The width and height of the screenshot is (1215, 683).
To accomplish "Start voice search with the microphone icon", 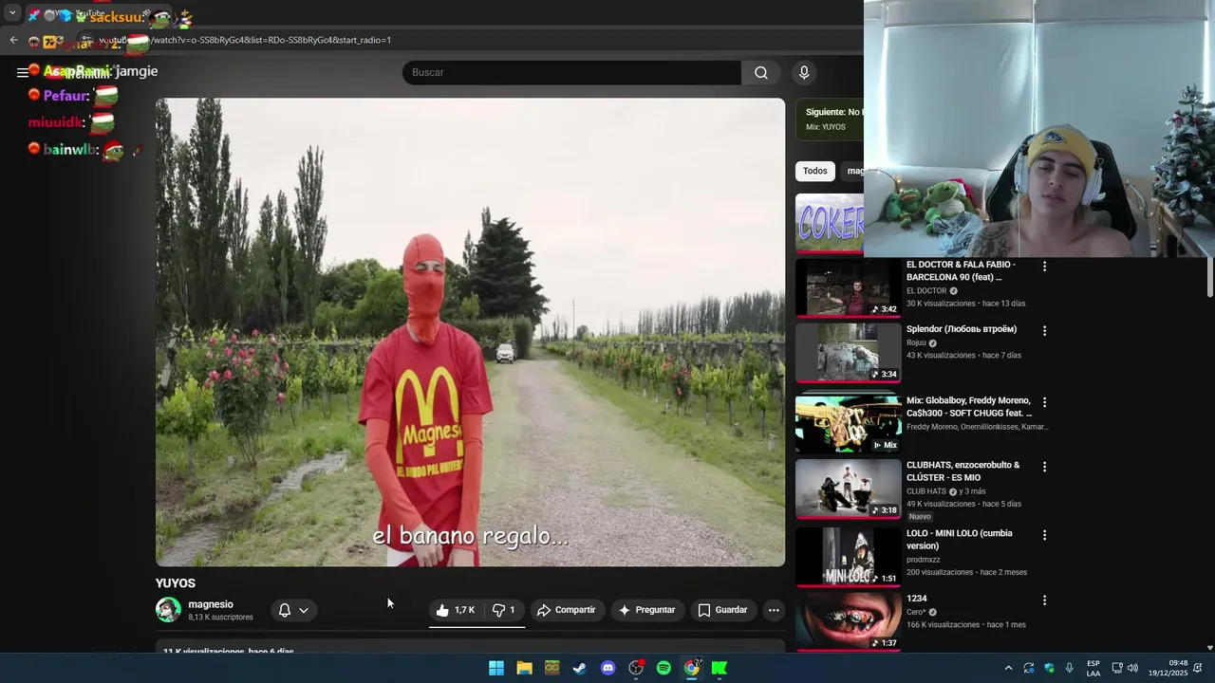I will point(804,72).
